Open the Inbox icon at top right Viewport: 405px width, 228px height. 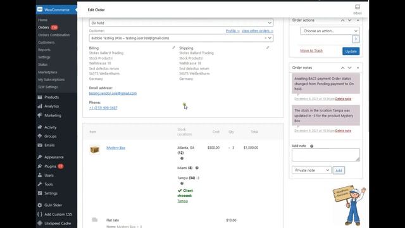pyautogui.click(x=357, y=7)
